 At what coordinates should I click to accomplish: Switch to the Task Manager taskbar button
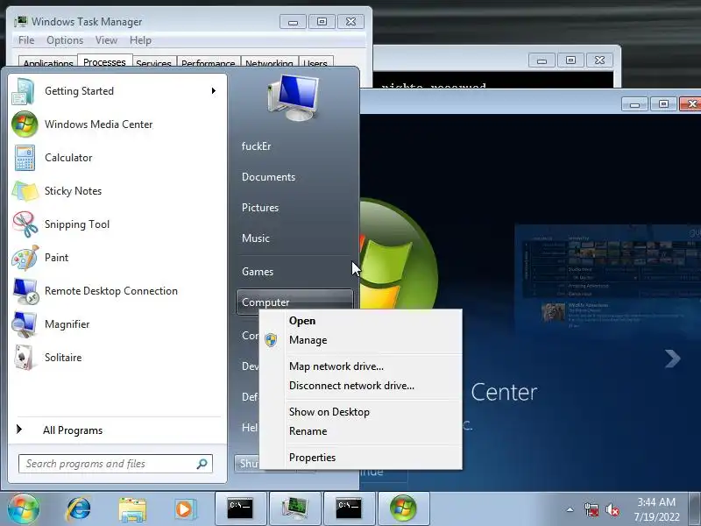click(295, 508)
